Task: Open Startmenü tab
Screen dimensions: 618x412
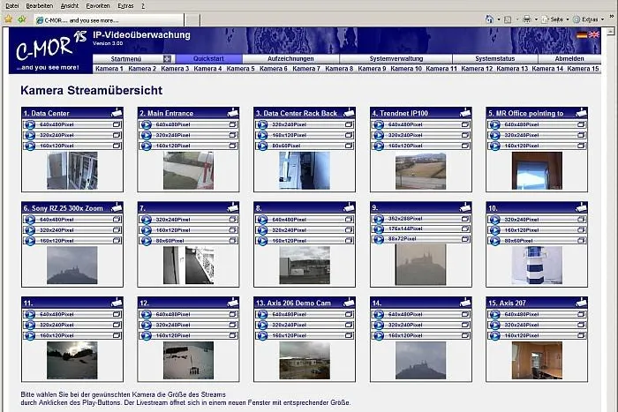Action: tap(125, 59)
